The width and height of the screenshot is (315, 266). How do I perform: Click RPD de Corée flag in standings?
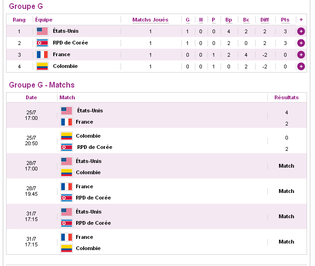tap(42, 43)
